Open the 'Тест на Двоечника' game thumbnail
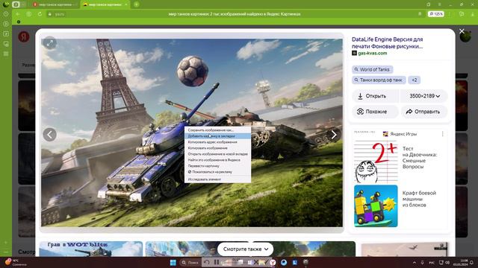478x268 pixels. [376, 161]
